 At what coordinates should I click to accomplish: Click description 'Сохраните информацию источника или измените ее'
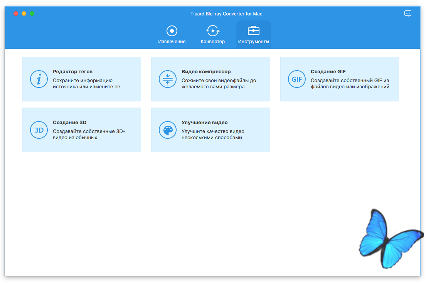pos(86,83)
